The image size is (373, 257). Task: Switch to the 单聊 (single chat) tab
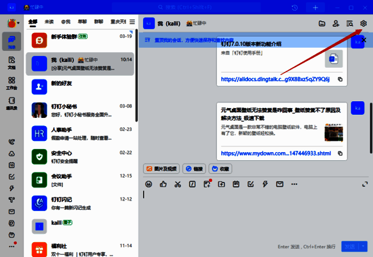[83, 22]
